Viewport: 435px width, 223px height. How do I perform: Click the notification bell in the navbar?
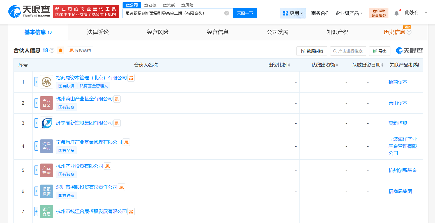point(396,12)
